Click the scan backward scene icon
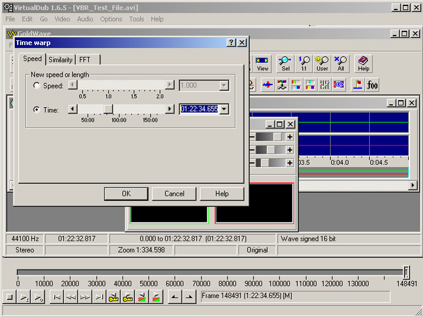423x317 pixels. click(x=142, y=297)
